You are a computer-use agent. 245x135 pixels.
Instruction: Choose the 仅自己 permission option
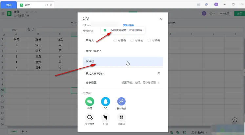[123, 61]
